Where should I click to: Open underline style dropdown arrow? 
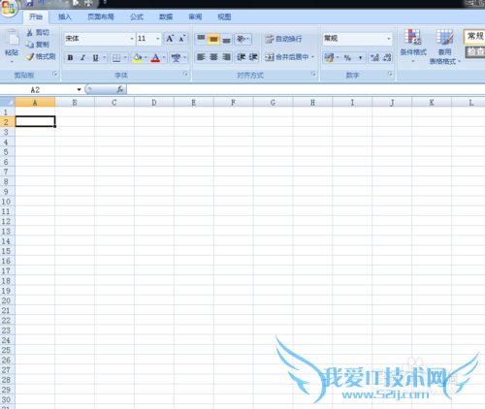click(x=105, y=58)
